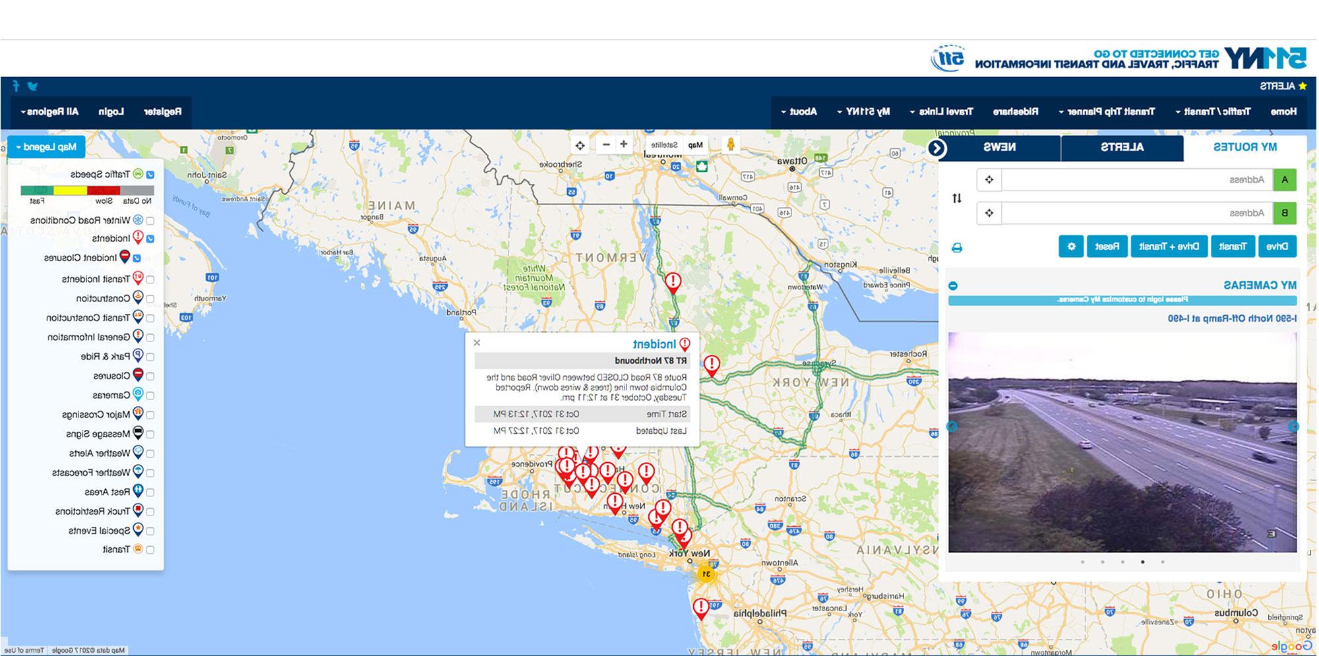The height and width of the screenshot is (656, 1319).
Task: Expand the Transit Trip Planner dropdown
Action: pyautogui.click(x=1107, y=111)
